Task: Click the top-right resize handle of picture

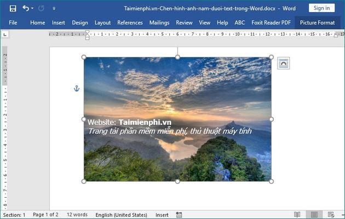Action: [271, 57]
